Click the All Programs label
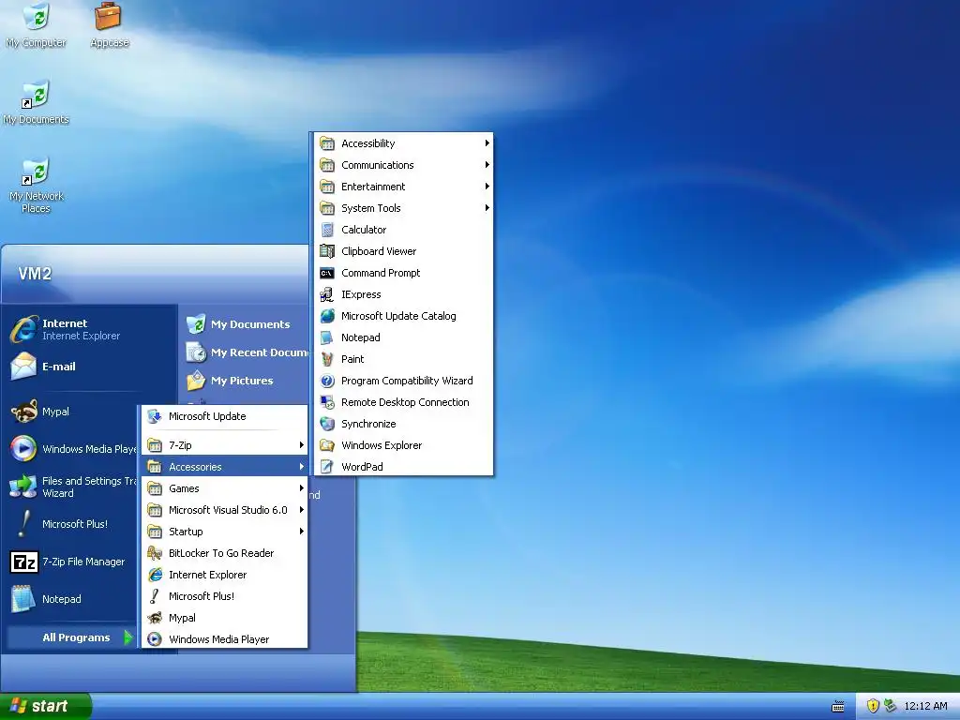This screenshot has width=960, height=720. tap(76, 637)
